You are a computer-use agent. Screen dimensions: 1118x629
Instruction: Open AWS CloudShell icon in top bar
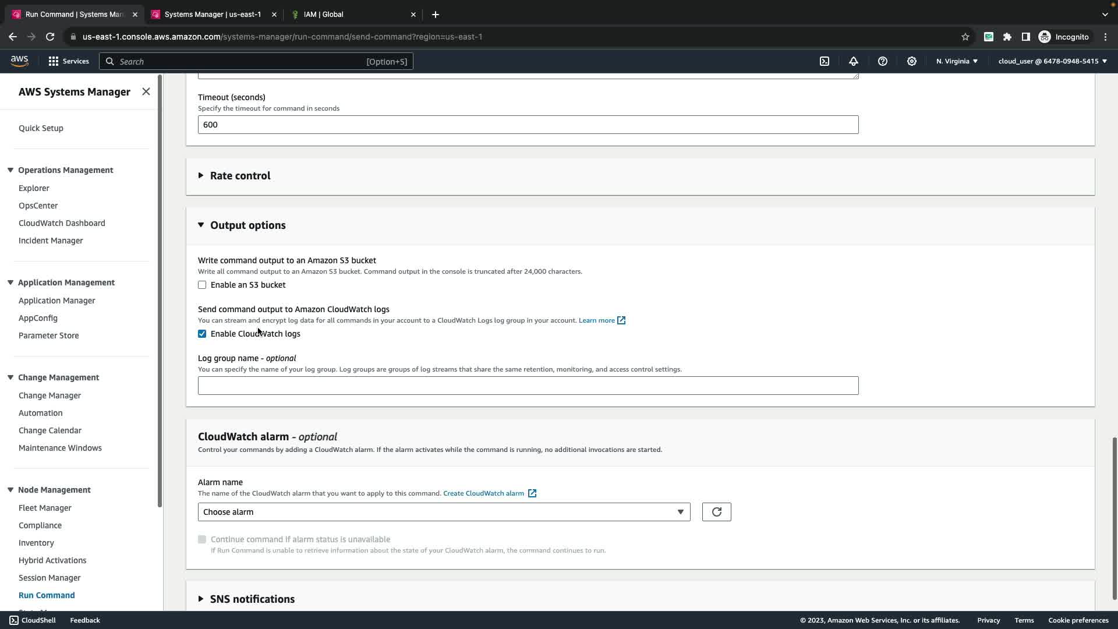coord(825,61)
